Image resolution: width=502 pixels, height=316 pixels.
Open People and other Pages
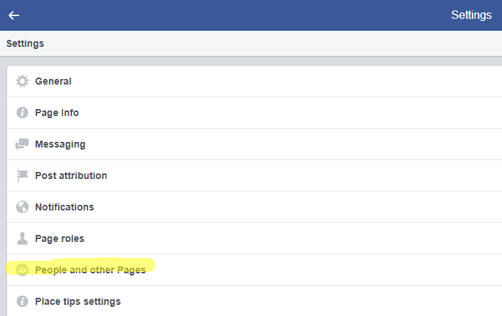pyautogui.click(x=254, y=270)
